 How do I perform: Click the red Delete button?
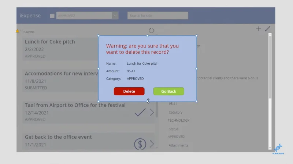(x=129, y=91)
